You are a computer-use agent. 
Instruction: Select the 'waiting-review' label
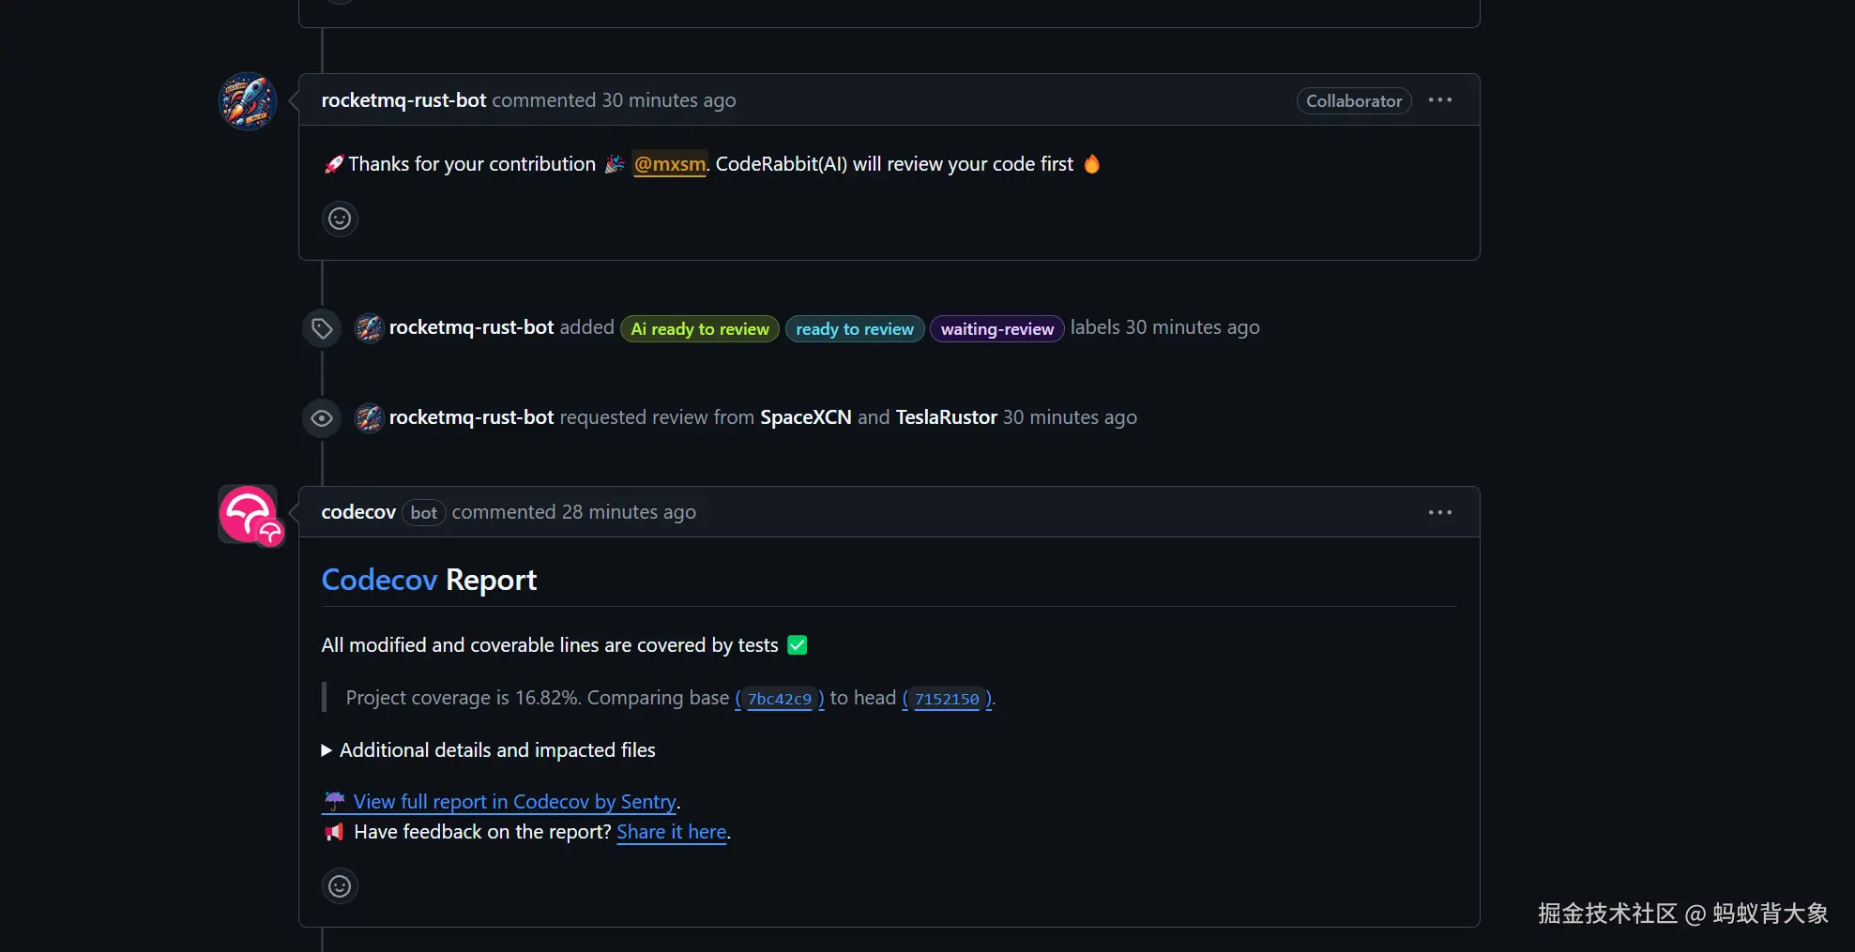(996, 329)
